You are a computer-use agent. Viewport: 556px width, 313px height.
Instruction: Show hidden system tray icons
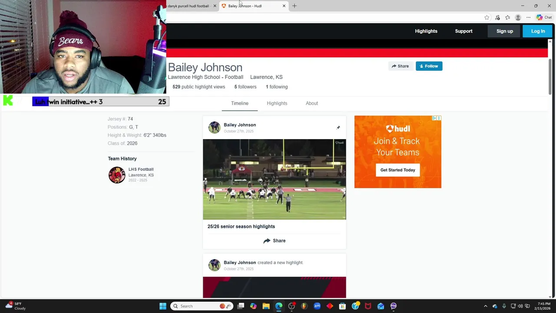(x=486, y=306)
